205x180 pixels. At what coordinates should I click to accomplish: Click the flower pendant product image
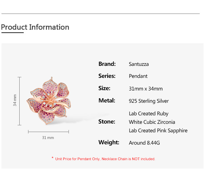click(49, 100)
